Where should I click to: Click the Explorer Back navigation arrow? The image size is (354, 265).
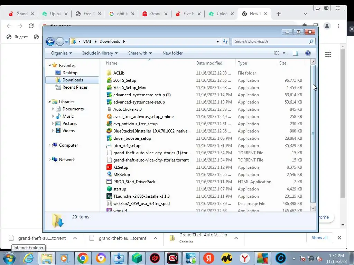point(50,41)
